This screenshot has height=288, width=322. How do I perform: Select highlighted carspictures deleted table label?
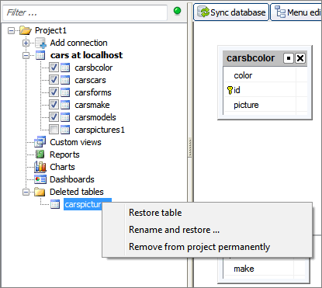[83, 204]
